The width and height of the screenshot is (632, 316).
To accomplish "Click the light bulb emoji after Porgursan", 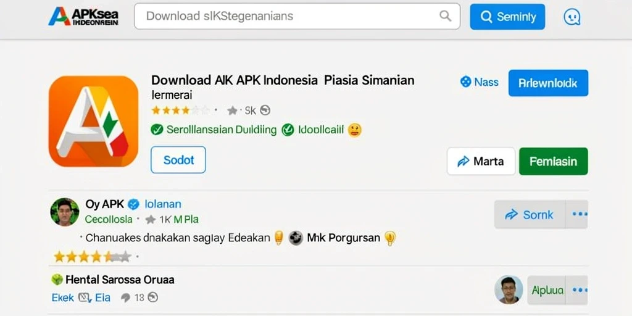I will (390, 238).
